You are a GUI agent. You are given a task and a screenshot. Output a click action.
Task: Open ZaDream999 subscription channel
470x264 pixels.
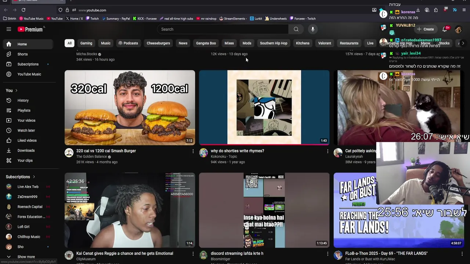pos(28,197)
